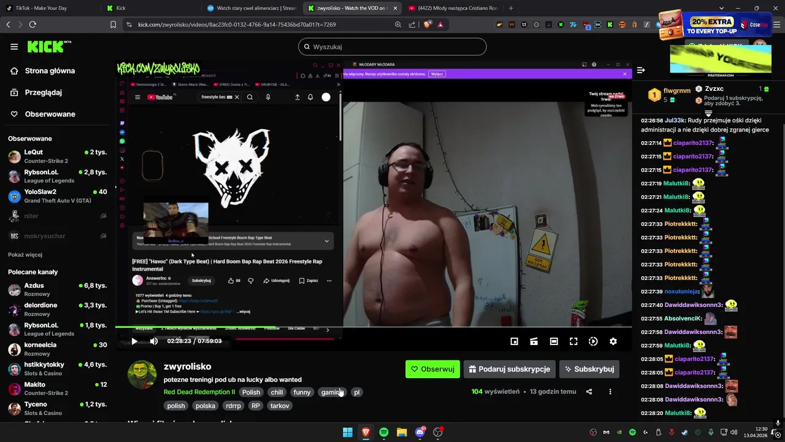Open Tyceno recommended channel
This screenshot has width=785, height=442.
57,408
